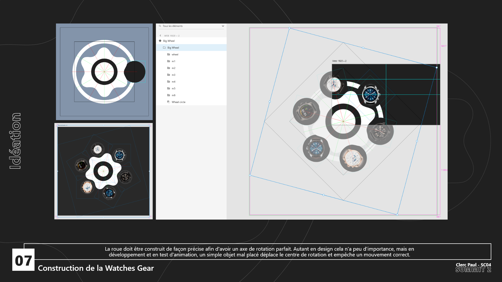Click the 'Construction de la Watches Gear' title
Viewport: 502px width, 282px height.
[96, 268]
